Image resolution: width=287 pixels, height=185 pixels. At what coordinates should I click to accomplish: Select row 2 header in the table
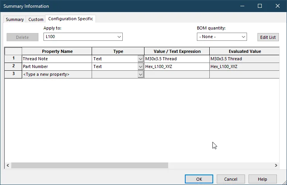coord(13,66)
